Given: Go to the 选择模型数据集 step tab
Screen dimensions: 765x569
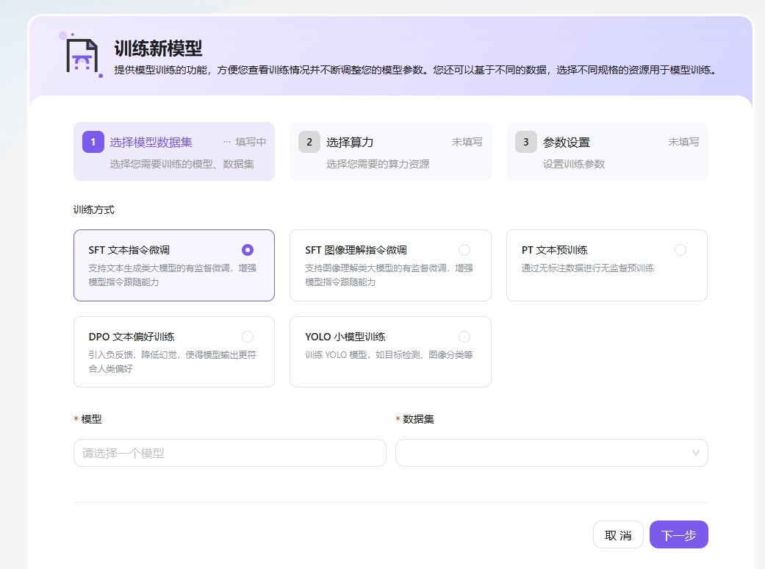Looking at the screenshot, I should (174, 151).
